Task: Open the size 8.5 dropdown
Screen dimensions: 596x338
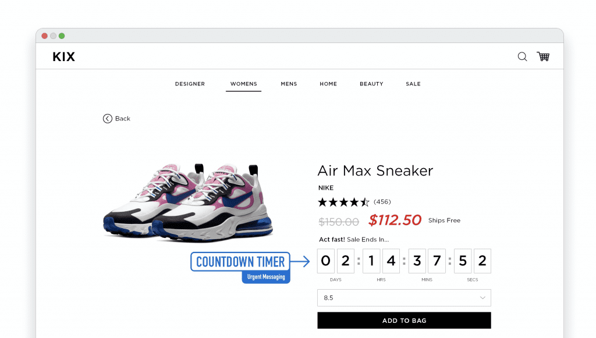Action: (x=404, y=297)
